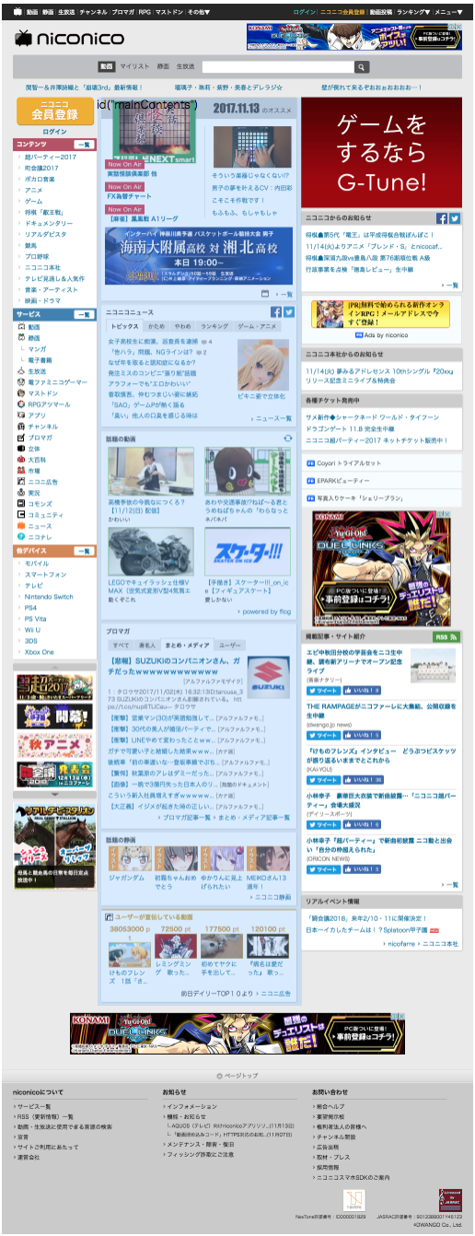The image size is (475, 1236).
Task: Share ニコニコニュース via Twitter icon
Action: (288, 312)
